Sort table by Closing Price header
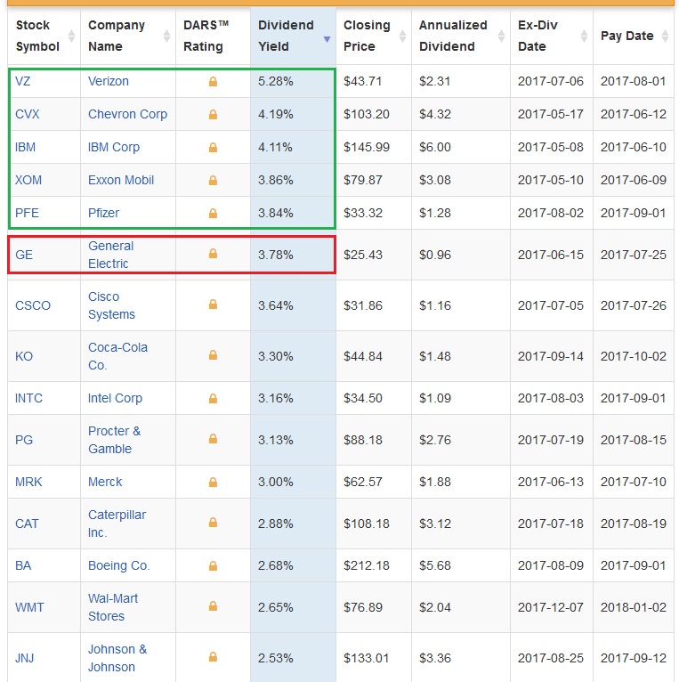 367,36
